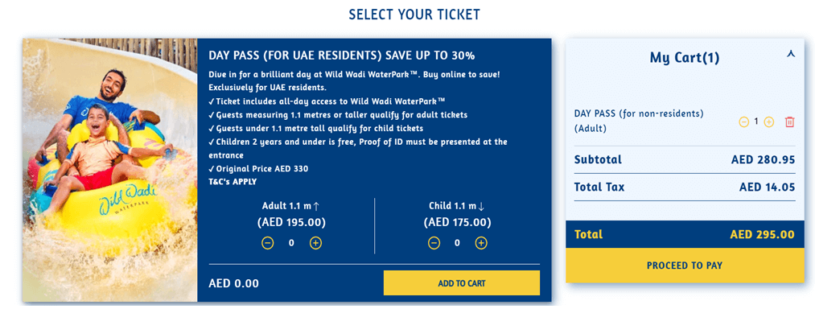Delete Day Pass item from cart

tap(789, 122)
